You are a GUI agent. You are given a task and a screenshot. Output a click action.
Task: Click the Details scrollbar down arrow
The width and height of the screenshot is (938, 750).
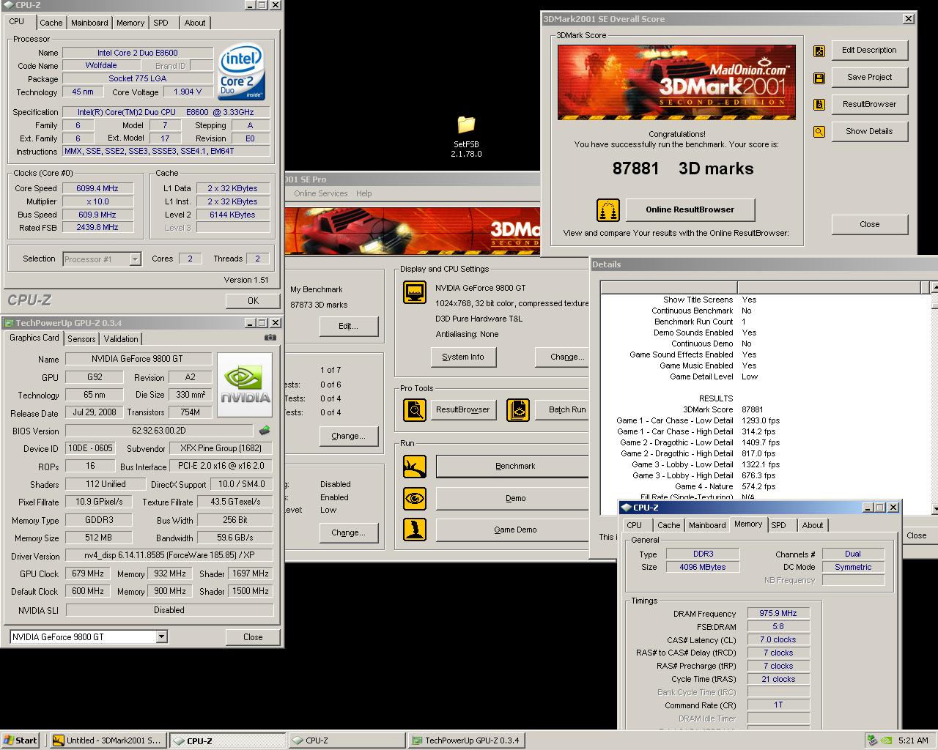coord(934,508)
